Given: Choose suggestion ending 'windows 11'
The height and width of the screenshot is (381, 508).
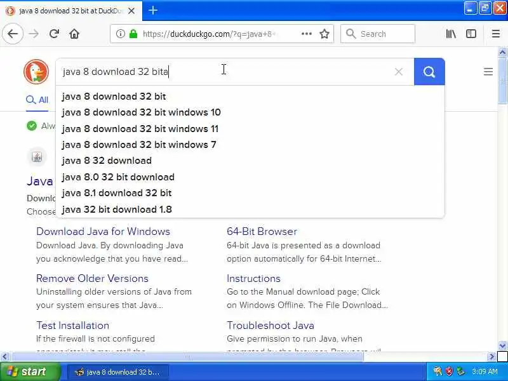Looking at the screenshot, I should (x=140, y=129).
